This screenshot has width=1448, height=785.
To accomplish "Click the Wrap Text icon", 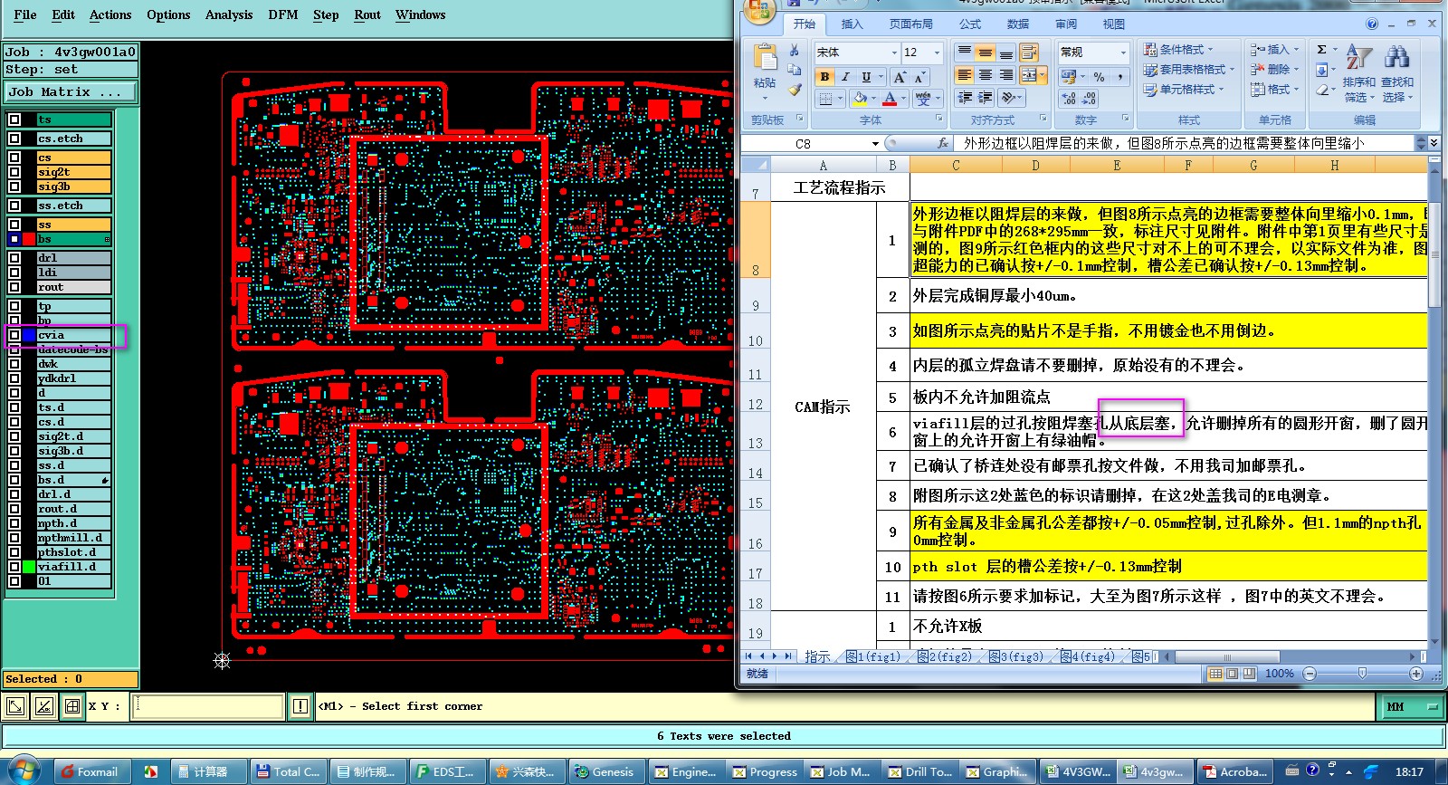I will tap(1029, 53).
